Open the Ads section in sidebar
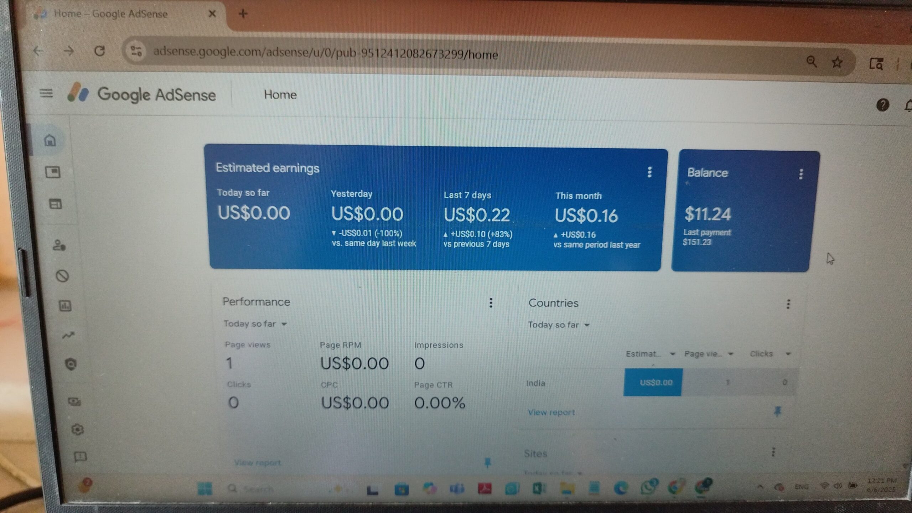Screen dimensions: 912x513 [x=53, y=172]
